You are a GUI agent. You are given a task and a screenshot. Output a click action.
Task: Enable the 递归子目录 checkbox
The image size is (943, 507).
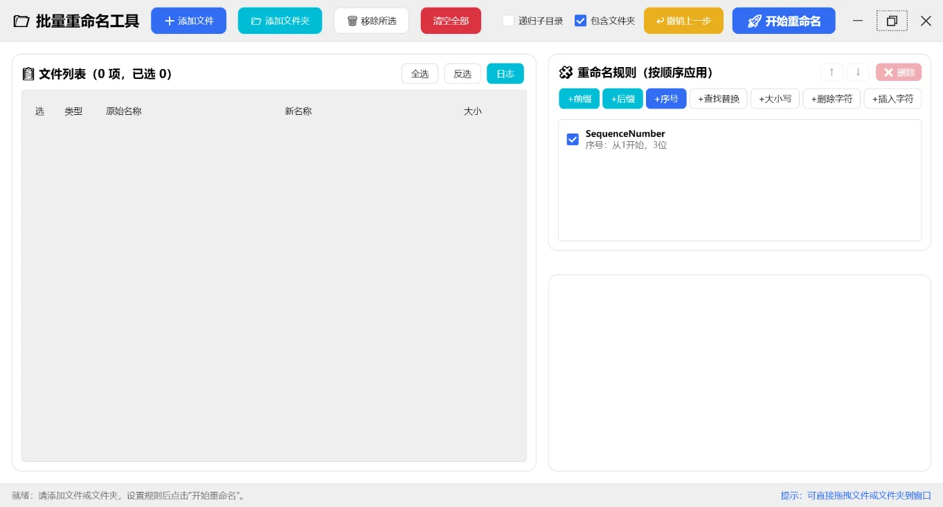pyautogui.click(x=509, y=21)
